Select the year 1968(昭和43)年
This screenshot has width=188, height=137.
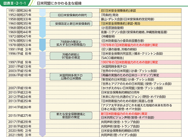click(x=20, y=28)
